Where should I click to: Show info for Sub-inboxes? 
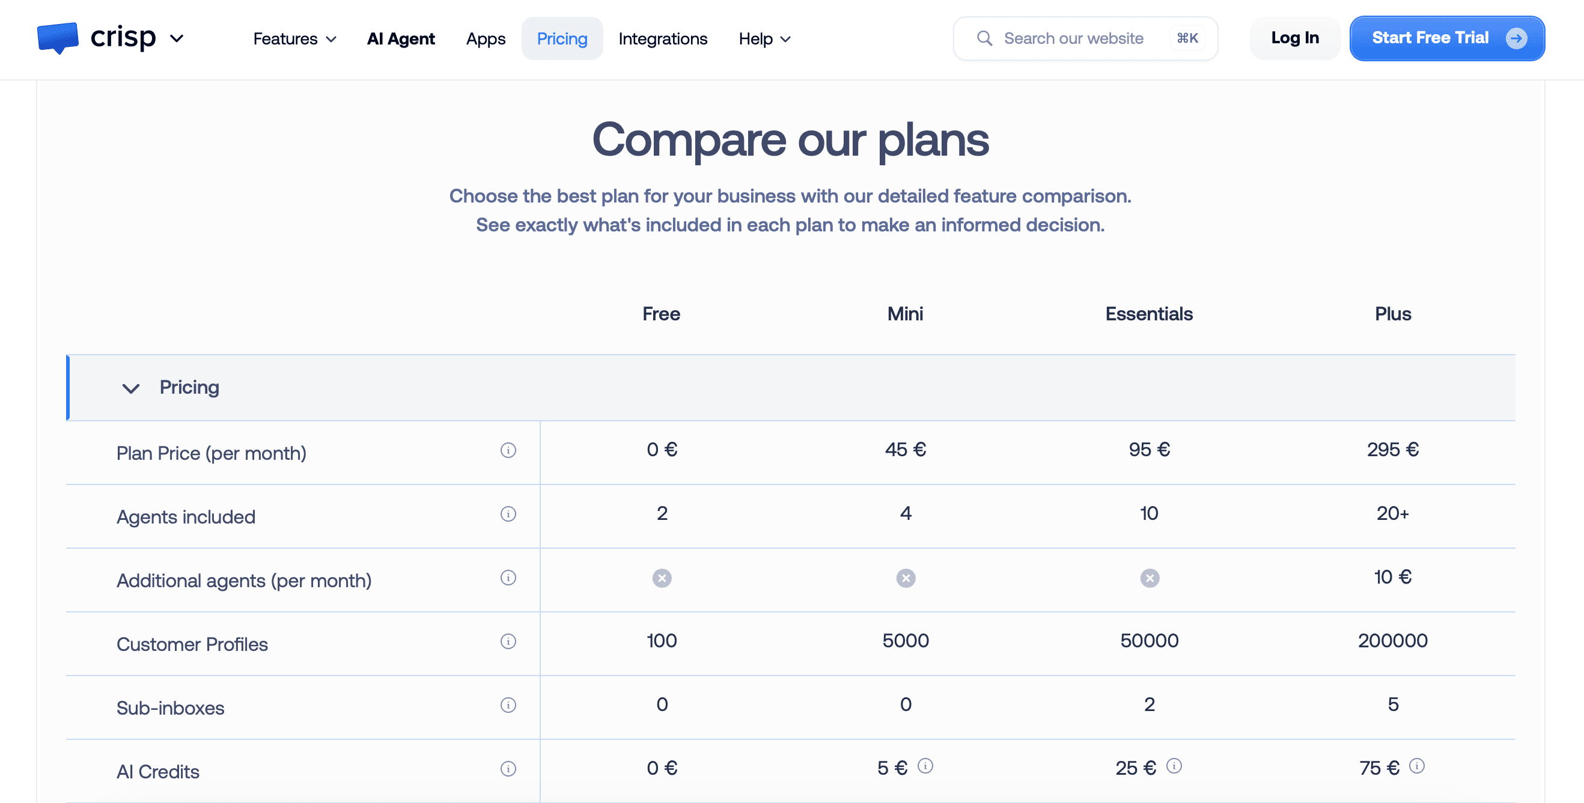tap(508, 704)
